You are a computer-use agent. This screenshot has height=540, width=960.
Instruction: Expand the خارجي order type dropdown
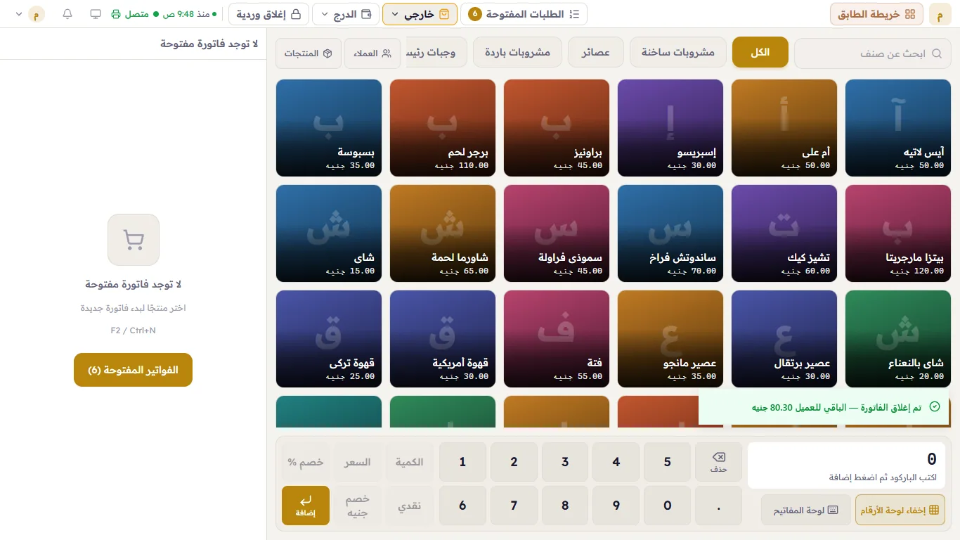point(420,14)
